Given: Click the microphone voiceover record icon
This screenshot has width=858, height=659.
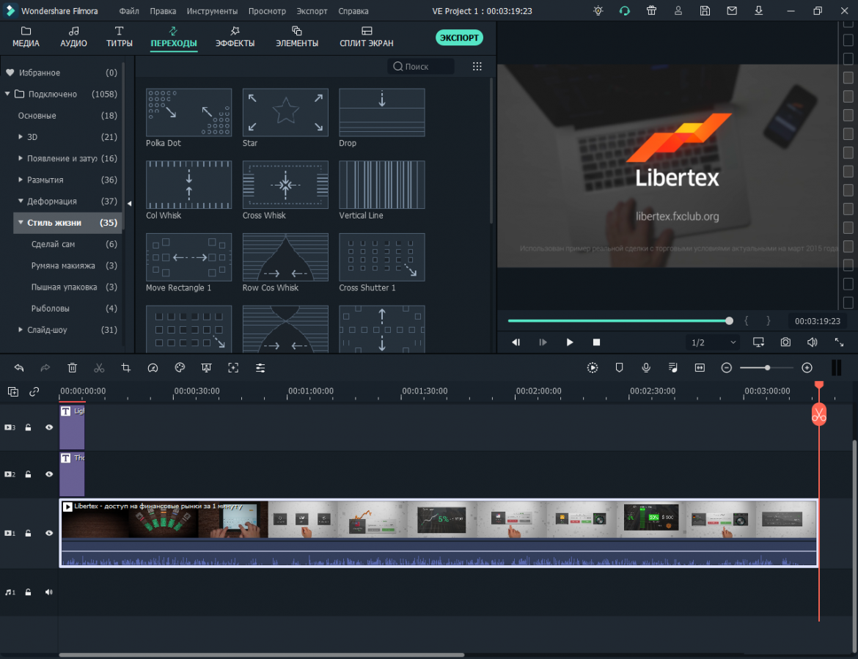Looking at the screenshot, I should tap(646, 368).
